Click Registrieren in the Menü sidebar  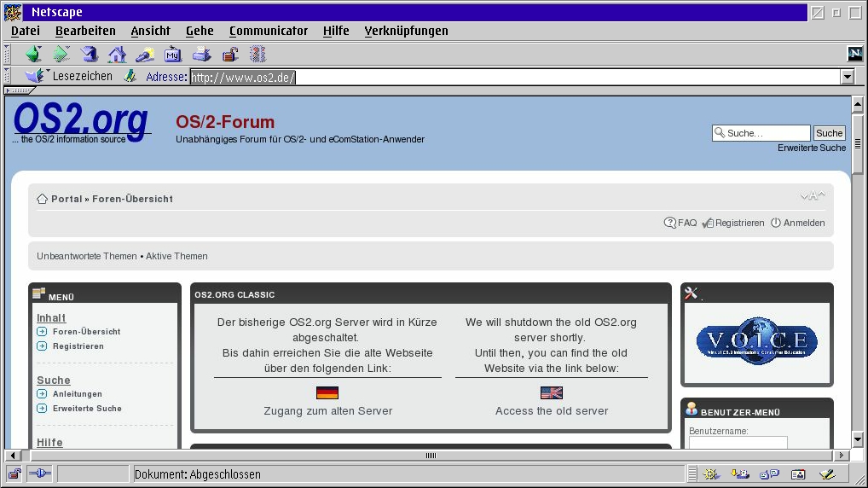click(x=78, y=346)
